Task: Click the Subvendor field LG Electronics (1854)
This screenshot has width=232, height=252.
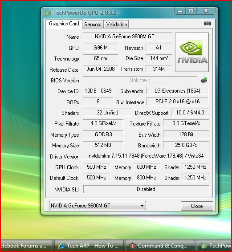Action: pyautogui.click(x=177, y=91)
